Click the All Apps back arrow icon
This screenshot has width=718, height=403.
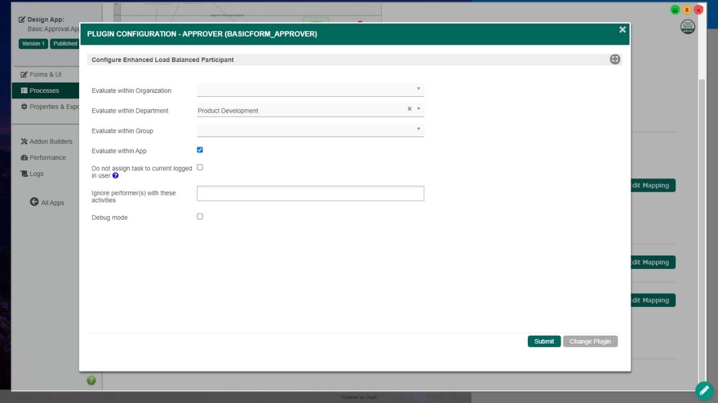point(34,202)
